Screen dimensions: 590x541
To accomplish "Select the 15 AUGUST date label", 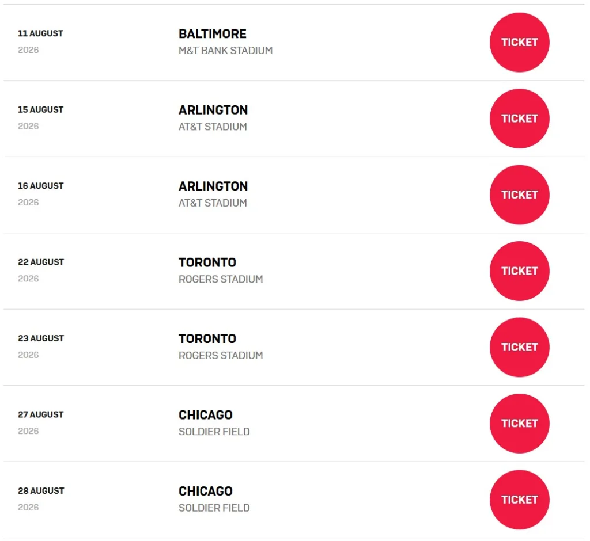I will click(40, 109).
